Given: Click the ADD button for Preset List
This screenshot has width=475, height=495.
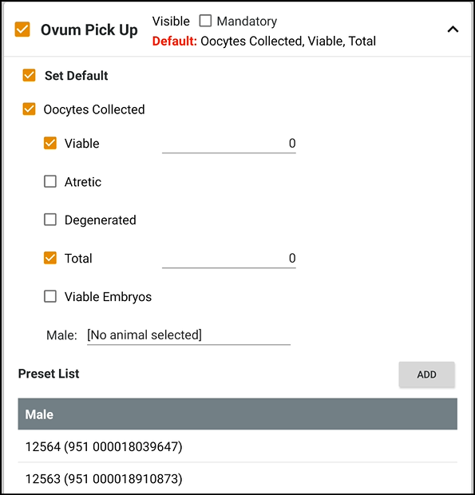Looking at the screenshot, I should click(x=427, y=374).
